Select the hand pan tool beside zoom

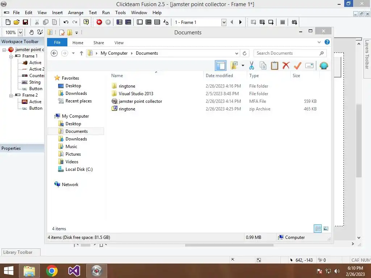(31, 32)
